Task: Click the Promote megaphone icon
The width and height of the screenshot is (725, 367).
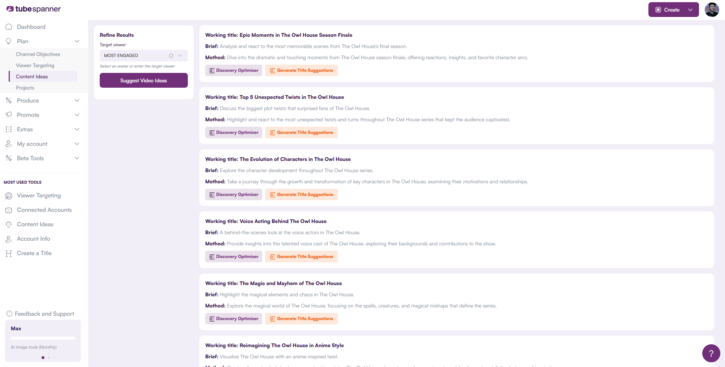Action: point(9,115)
